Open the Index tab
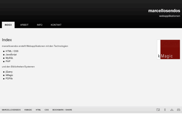 click(8, 25)
